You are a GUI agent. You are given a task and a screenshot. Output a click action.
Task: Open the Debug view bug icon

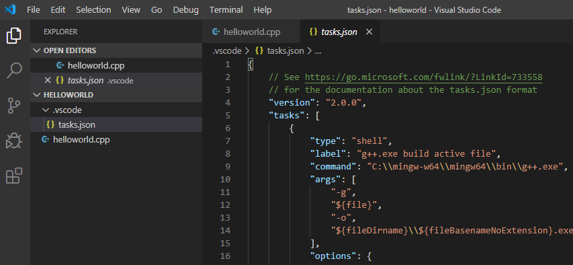tap(15, 141)
